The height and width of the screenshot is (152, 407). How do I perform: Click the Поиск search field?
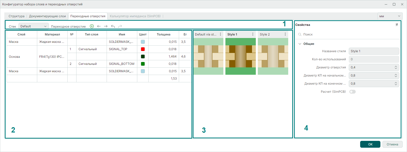click(348, 34)
